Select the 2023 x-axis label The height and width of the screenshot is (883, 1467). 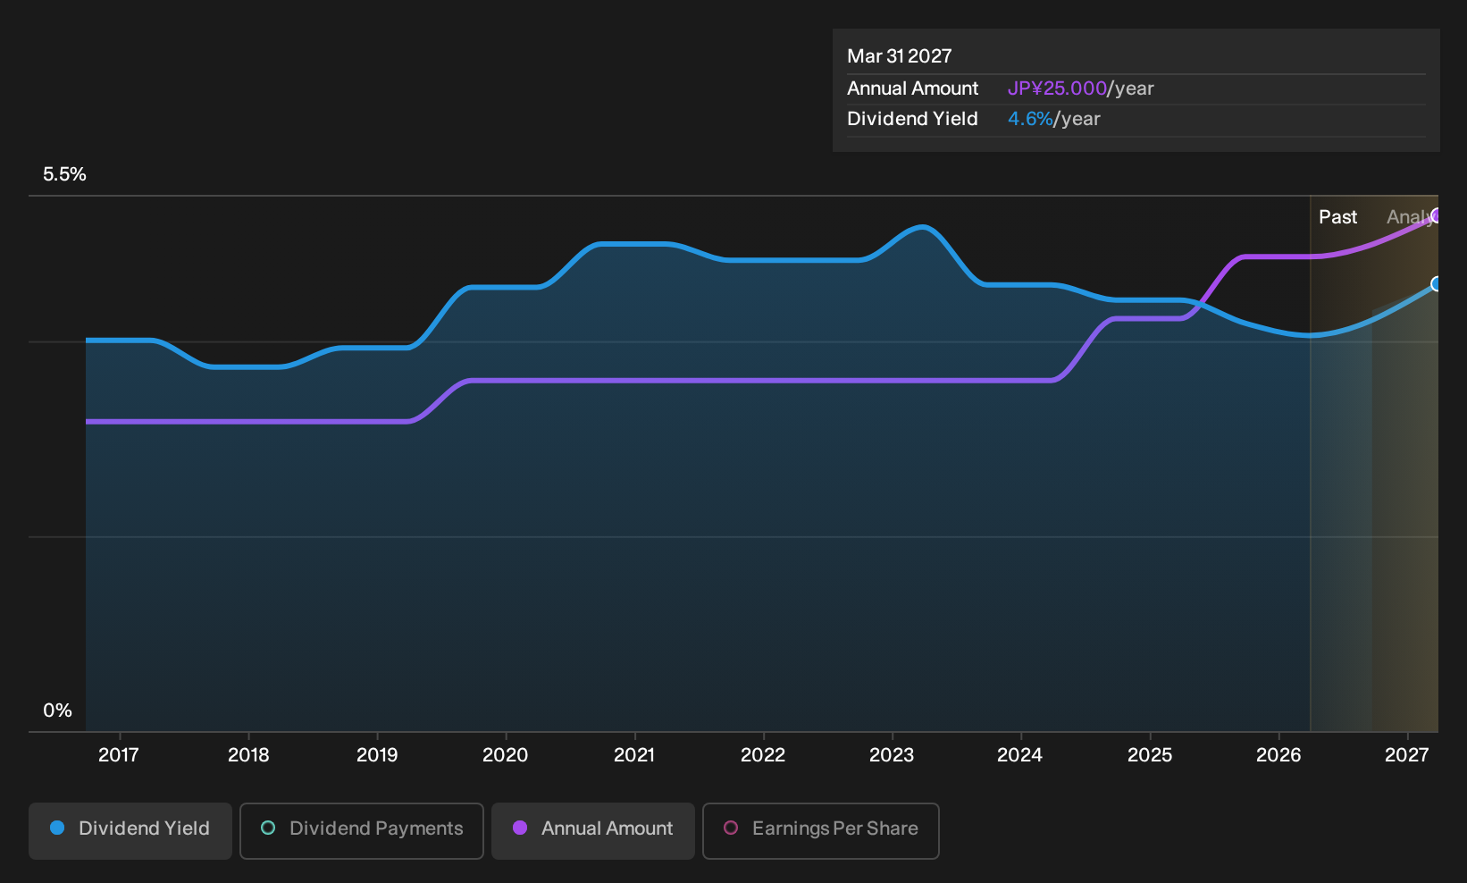[892, 755]
